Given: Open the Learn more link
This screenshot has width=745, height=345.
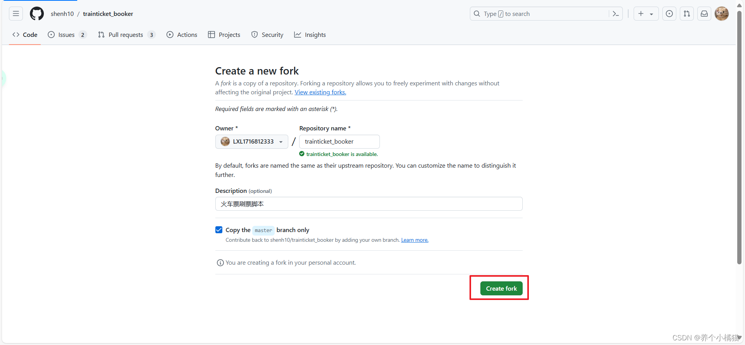Looking at the screenshot, I should (415, 240).
